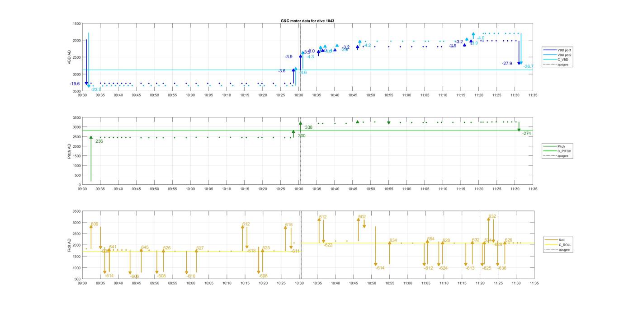Click the 'Roll AD' y-axis label
Viewport: 633px width, 313px height.
click(70, 245)
